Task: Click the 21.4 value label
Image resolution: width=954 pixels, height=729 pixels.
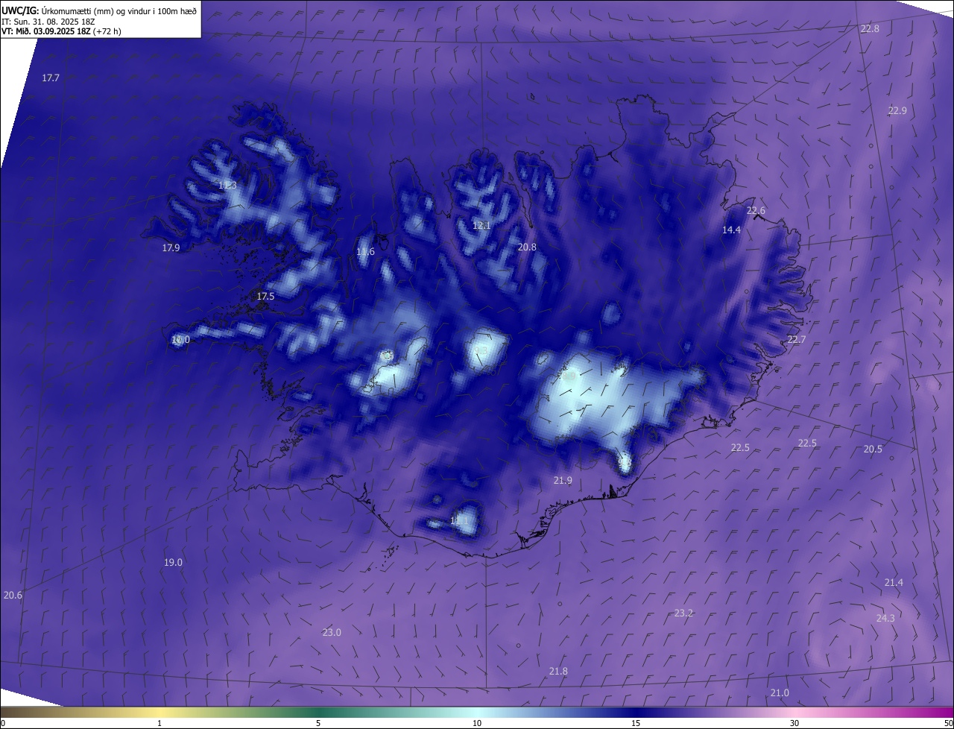Action: point(894,582)
